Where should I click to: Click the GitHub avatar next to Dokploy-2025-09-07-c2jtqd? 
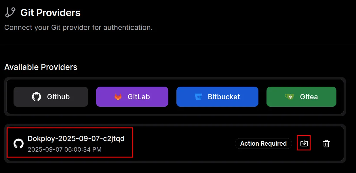[x=19, y=143]
